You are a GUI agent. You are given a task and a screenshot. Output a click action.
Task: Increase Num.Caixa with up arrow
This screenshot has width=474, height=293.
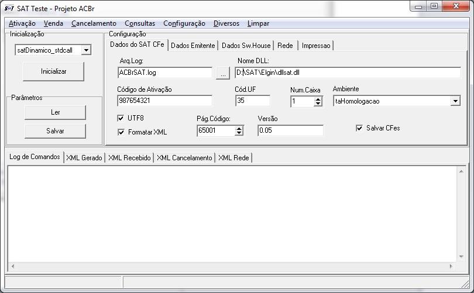coord(318,99)
